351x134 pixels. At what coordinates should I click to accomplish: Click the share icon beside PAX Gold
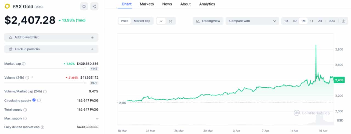tap(94, 6)
